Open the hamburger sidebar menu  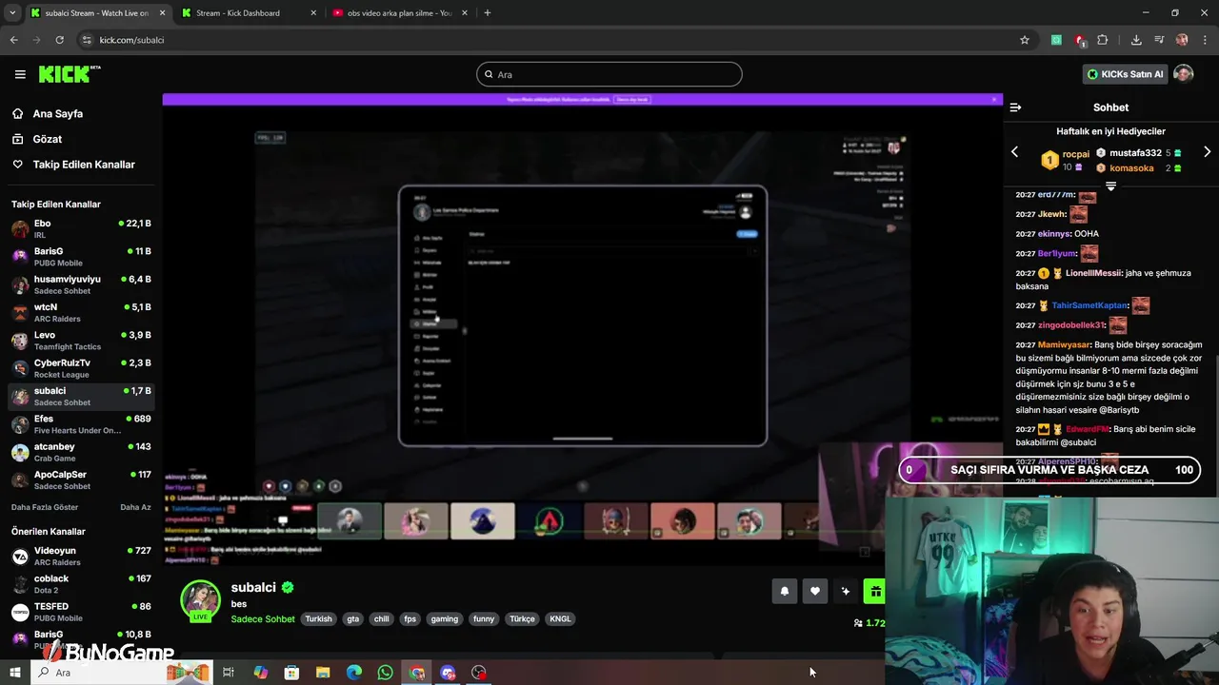(20, 74)
